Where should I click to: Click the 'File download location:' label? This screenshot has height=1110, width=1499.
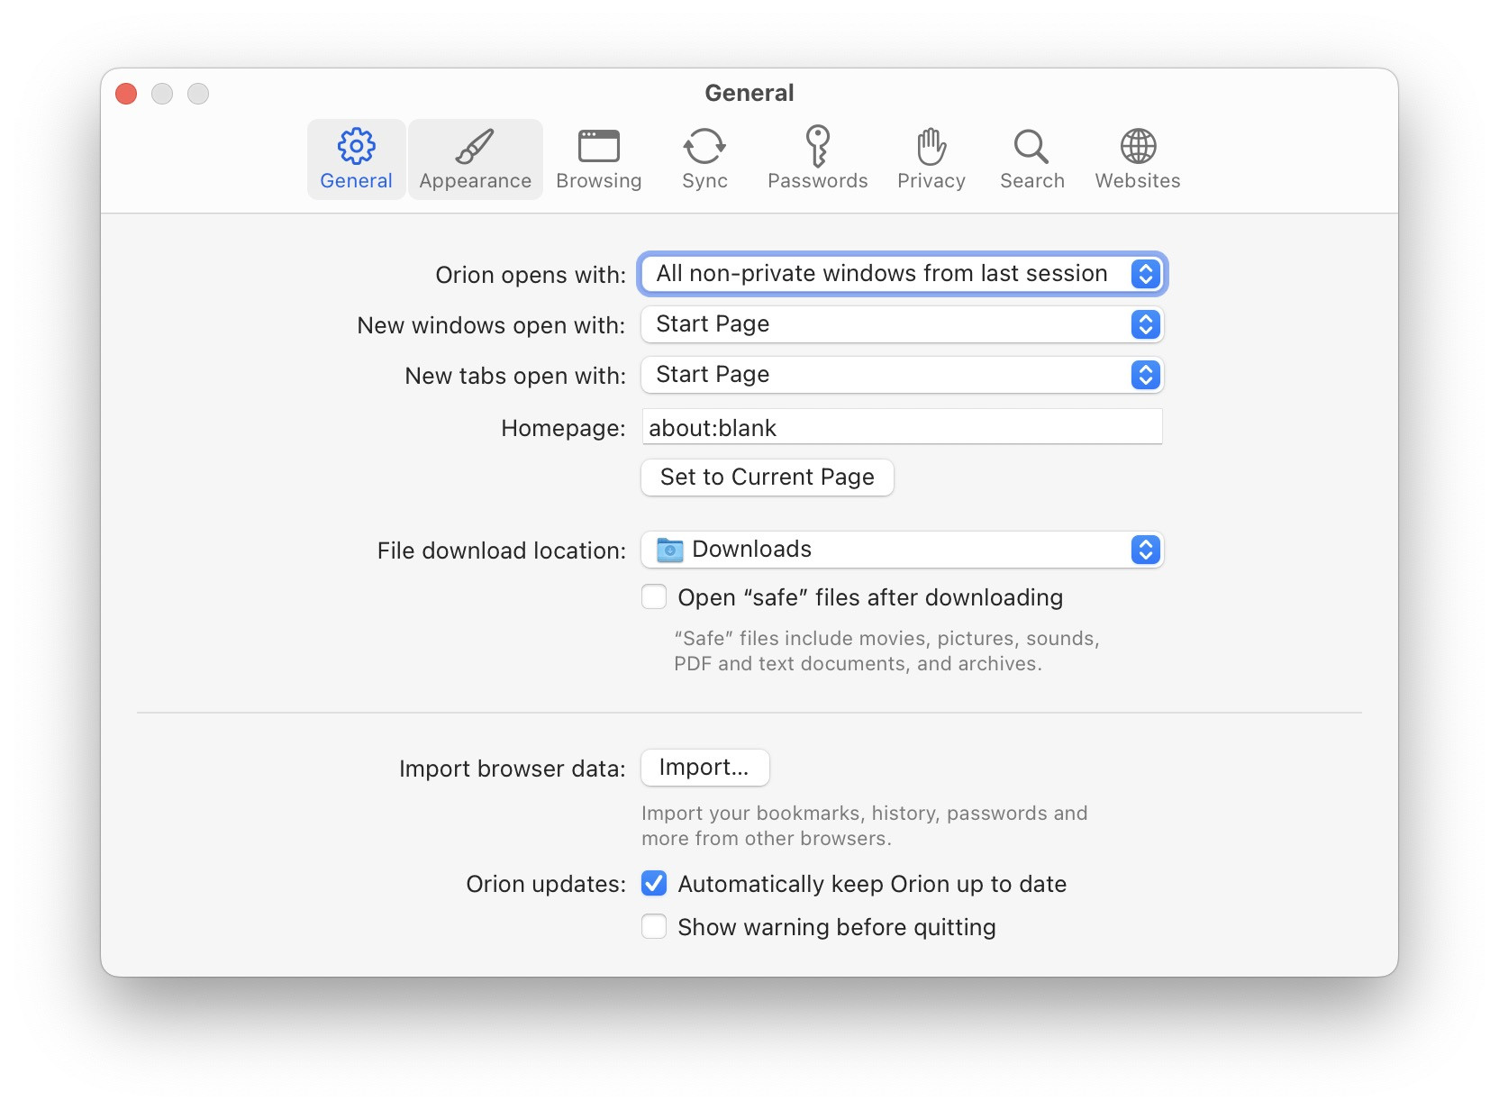[x=502, y=550]
